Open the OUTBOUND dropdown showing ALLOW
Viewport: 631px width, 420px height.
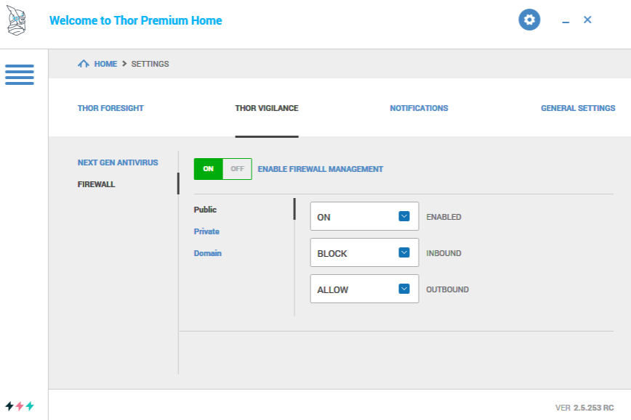(364, 289)
